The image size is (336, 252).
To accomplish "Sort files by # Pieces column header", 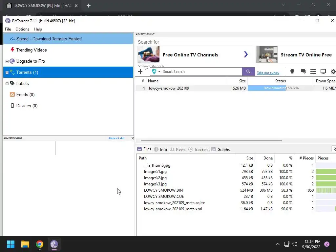I will tap(304, 158).
